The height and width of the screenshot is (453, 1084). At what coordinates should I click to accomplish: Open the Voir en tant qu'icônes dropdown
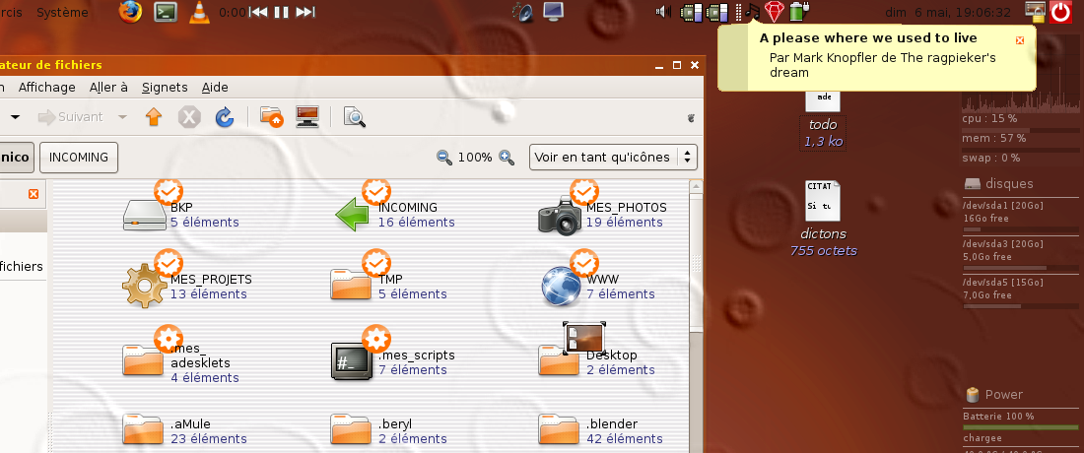[613, 157]
